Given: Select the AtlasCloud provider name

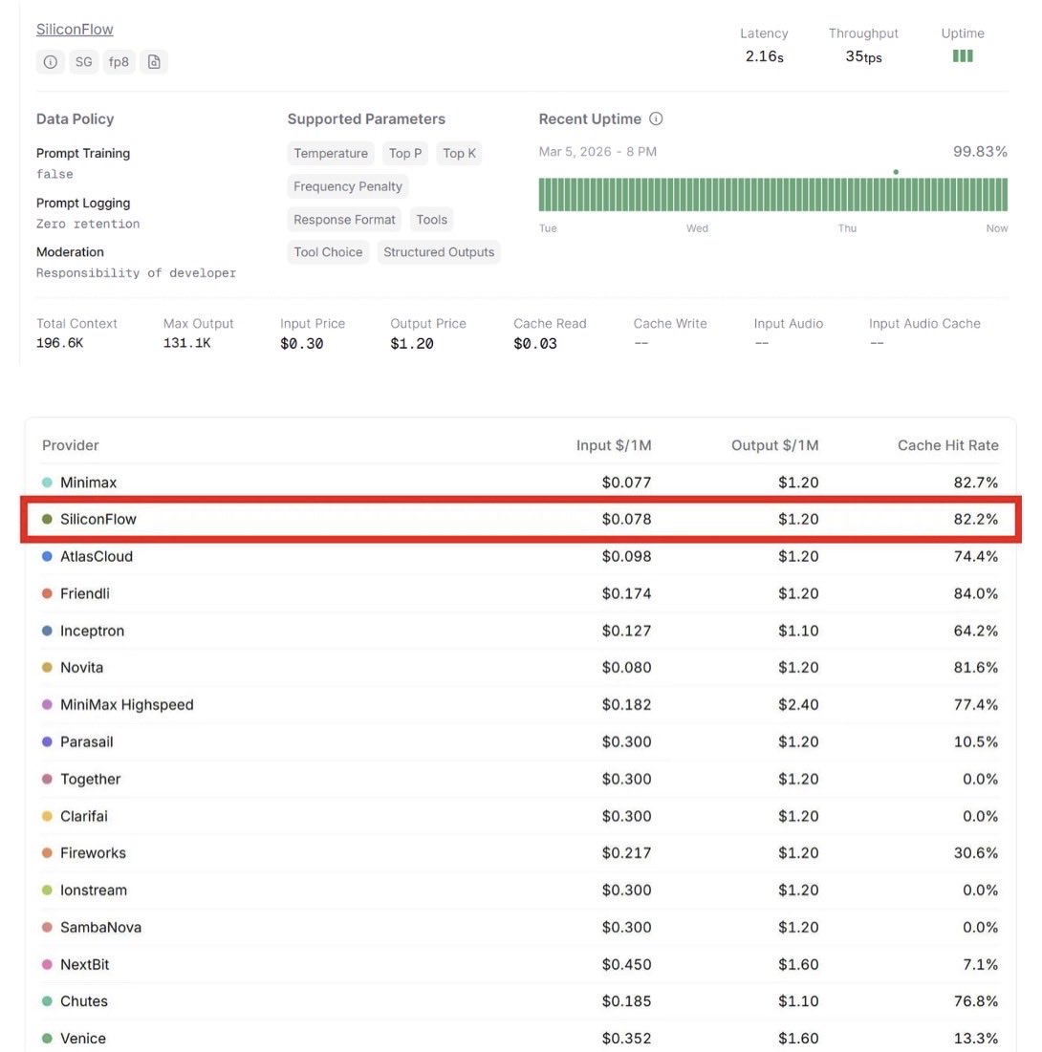Looking at the screenshot, I should point(97,556).
